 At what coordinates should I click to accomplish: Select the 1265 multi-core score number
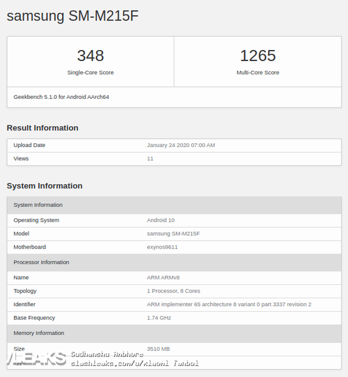pos(258,56)
